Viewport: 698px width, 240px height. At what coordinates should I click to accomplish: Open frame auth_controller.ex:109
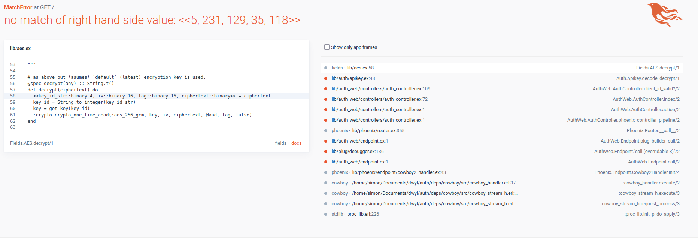pyautogui.click(x=502, y=89)
